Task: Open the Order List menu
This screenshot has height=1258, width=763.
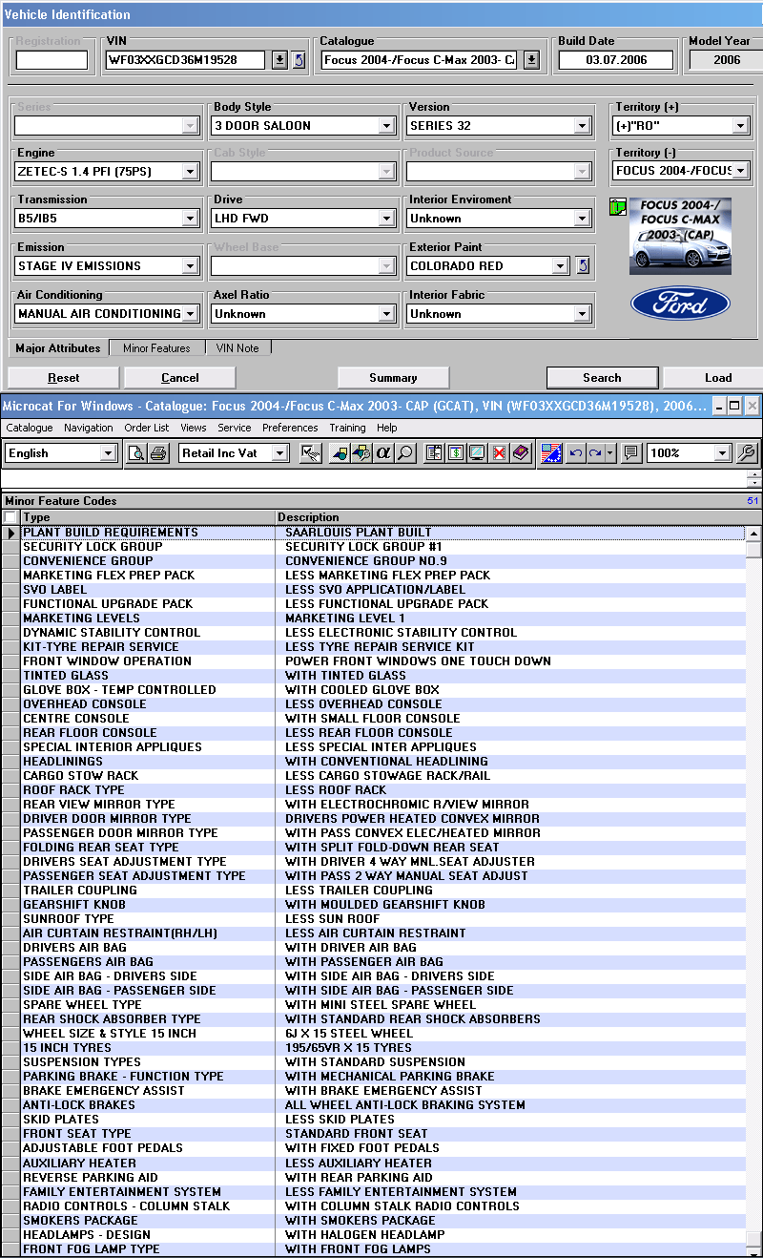Action: click(x=146, y=428)
